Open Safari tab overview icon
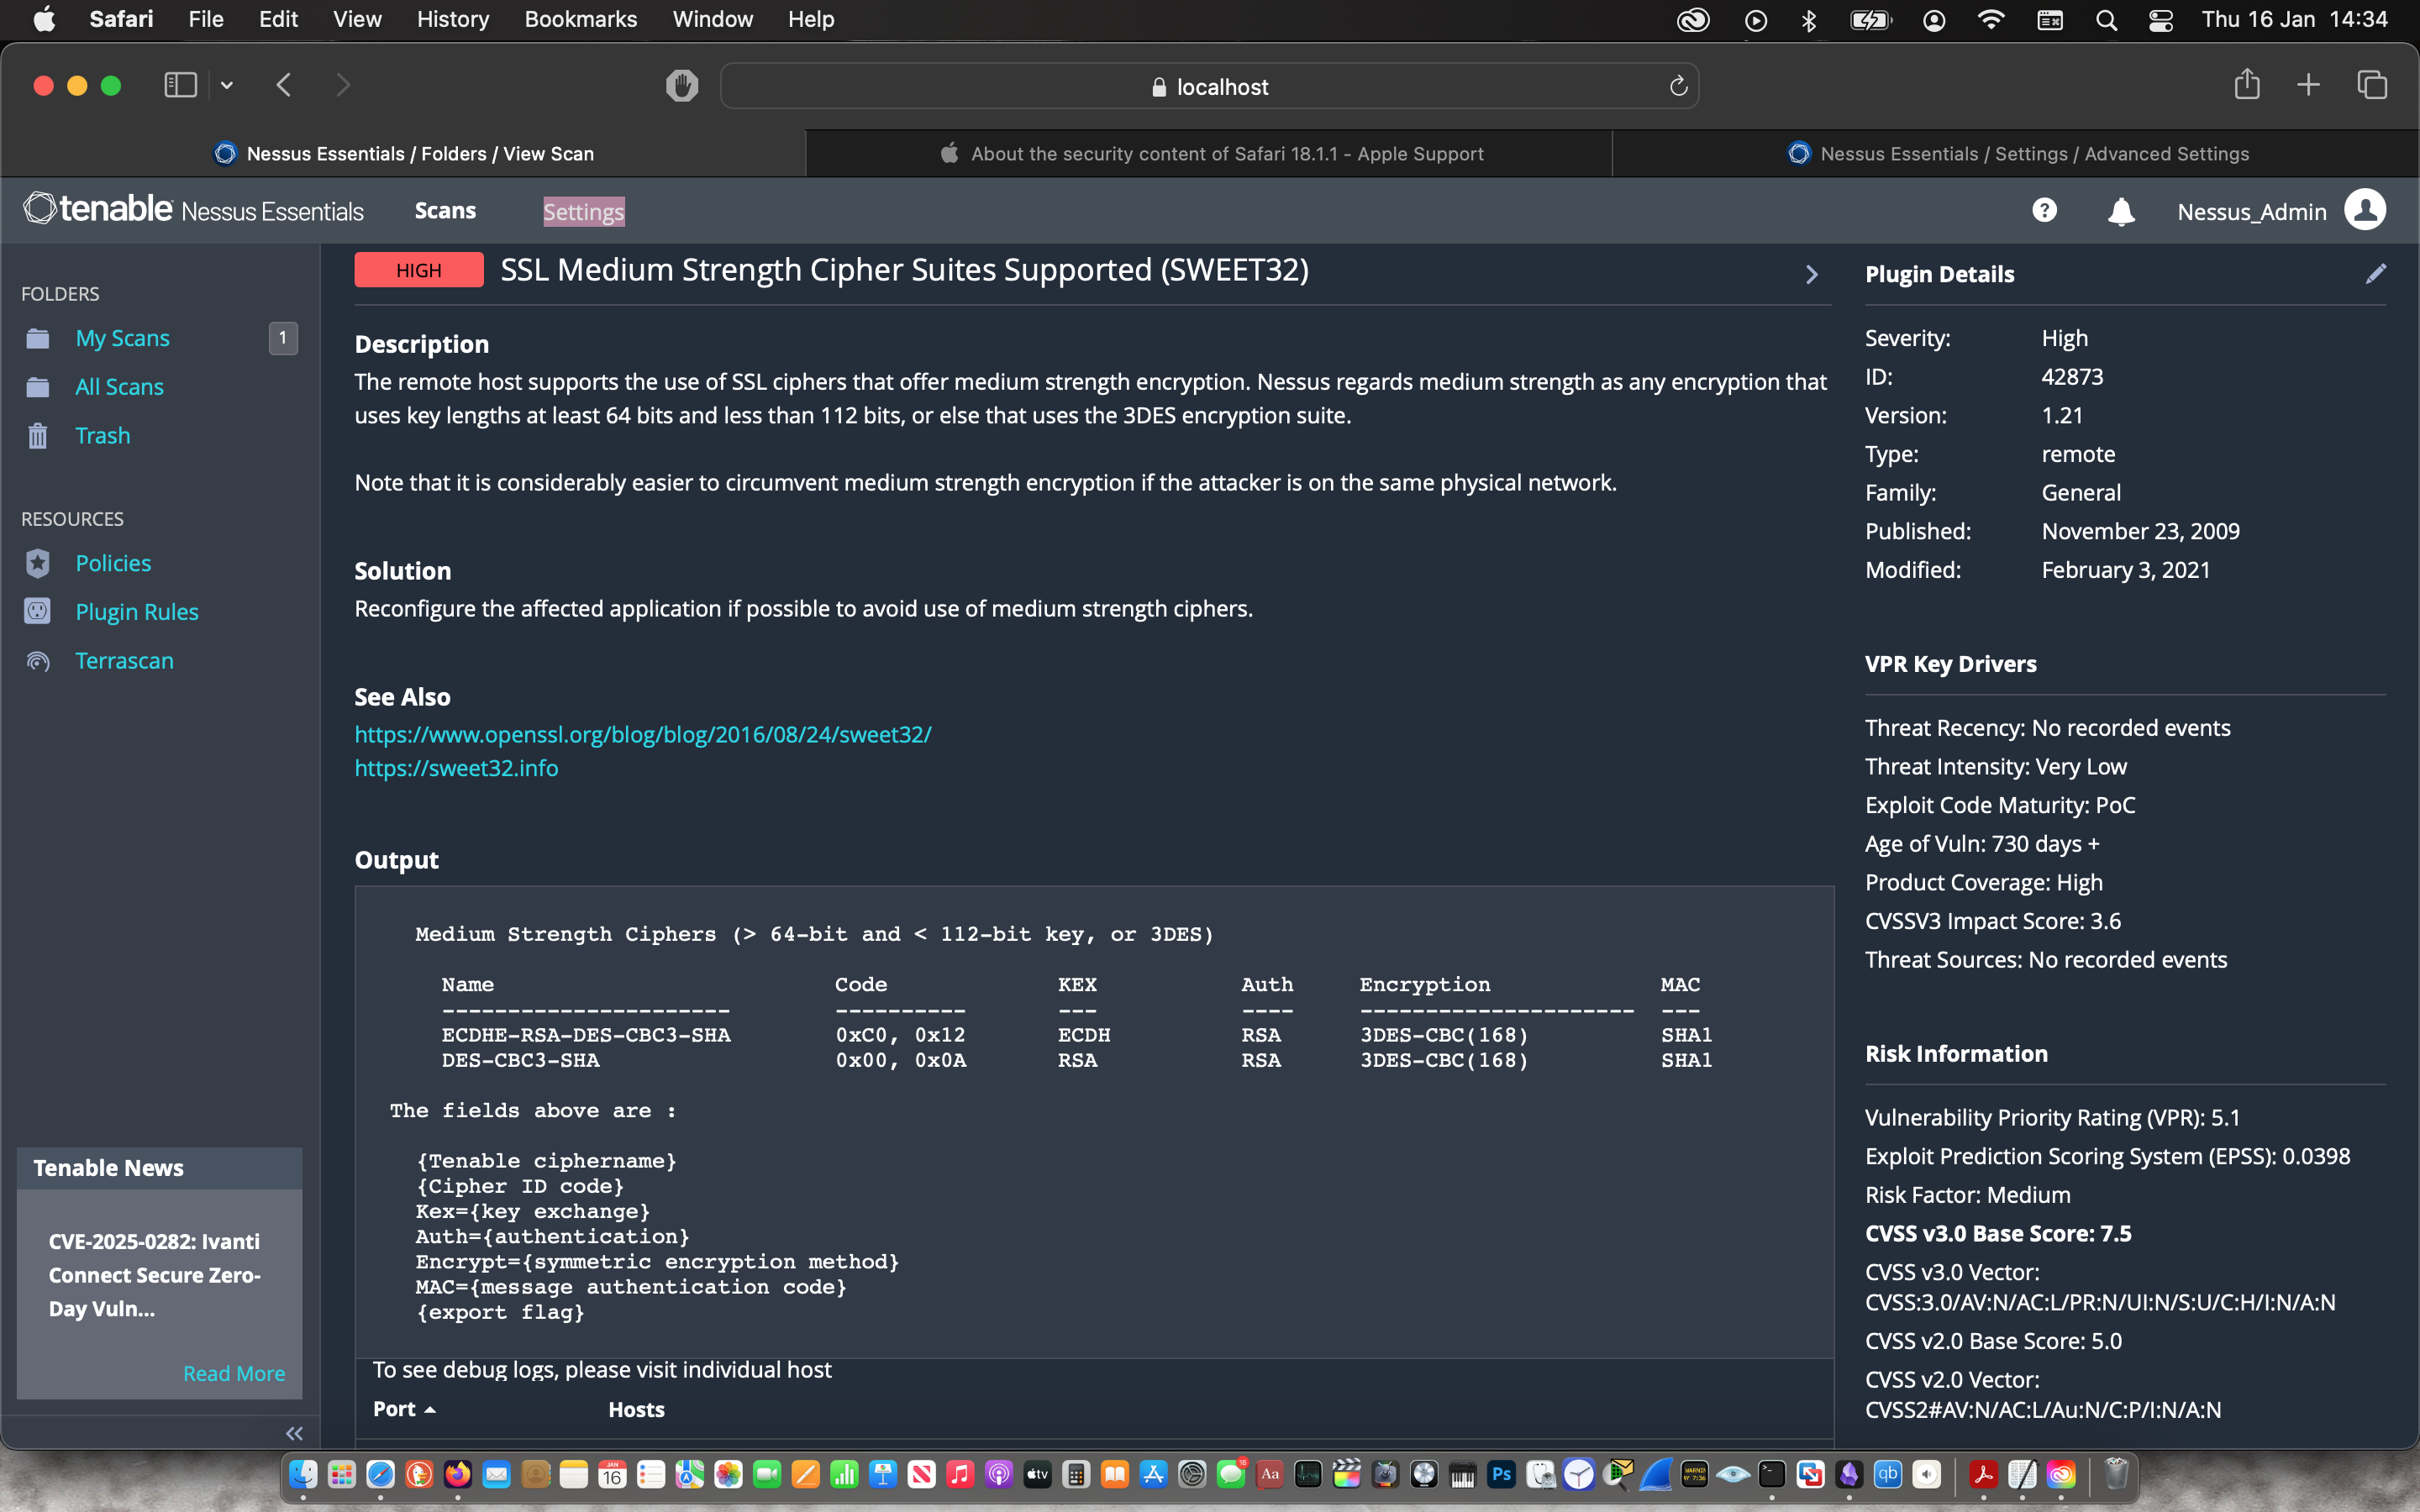Image resolution: width=2420 pixels, height=1512 pixels. (2372, 85)
